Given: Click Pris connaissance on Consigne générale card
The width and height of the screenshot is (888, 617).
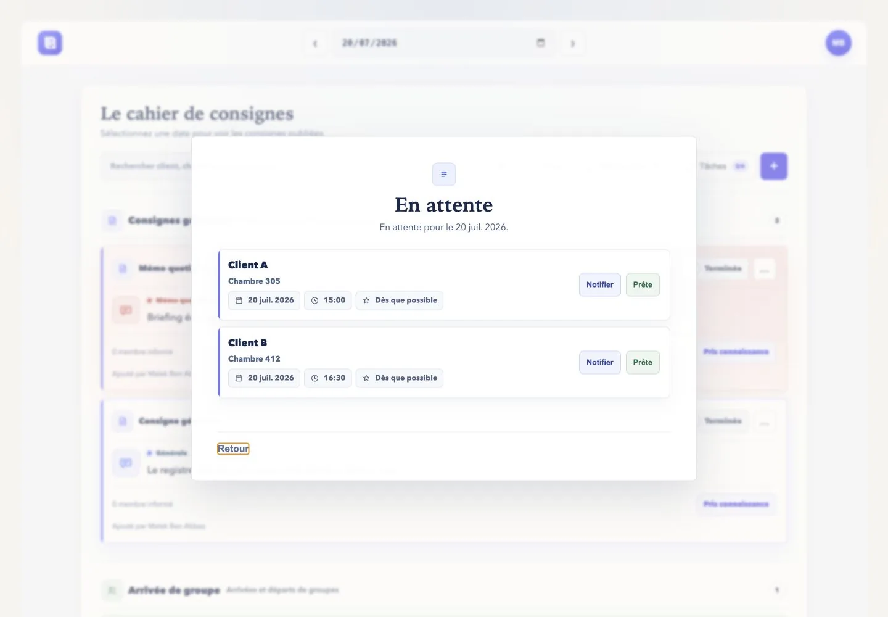Looking at the screenshot, I should (x=736, y=504).
